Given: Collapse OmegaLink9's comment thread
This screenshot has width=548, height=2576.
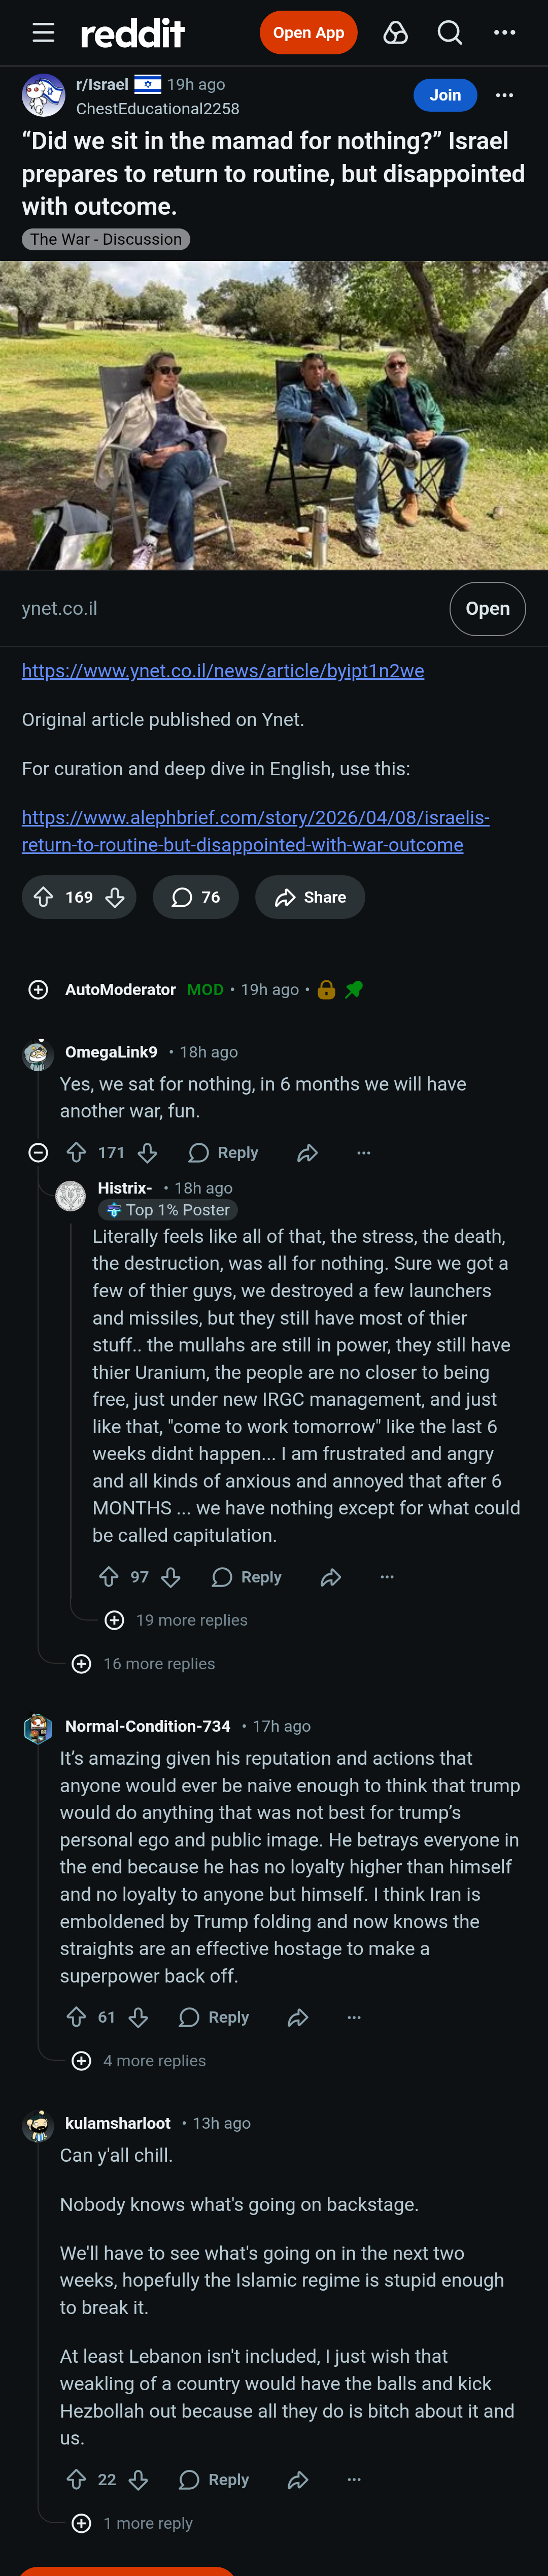Looking at the screenshot, I should tap(38, 1153).
